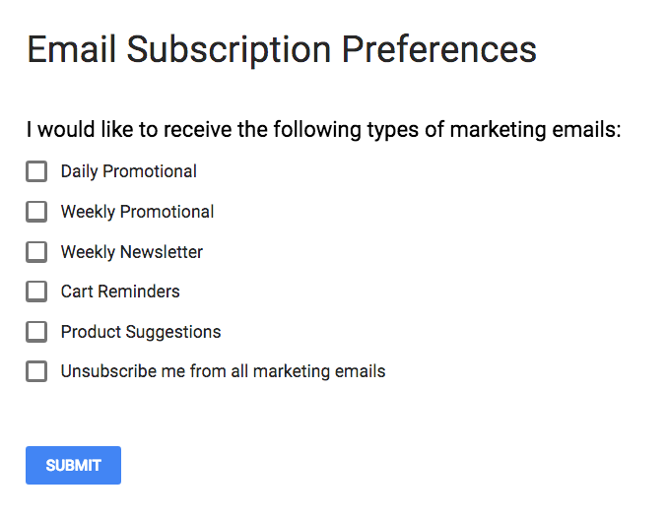The width and height of the screenshot is (668, 520).
Task: Enable the Weekly Promotional checkbox
Action: [36, 212]
